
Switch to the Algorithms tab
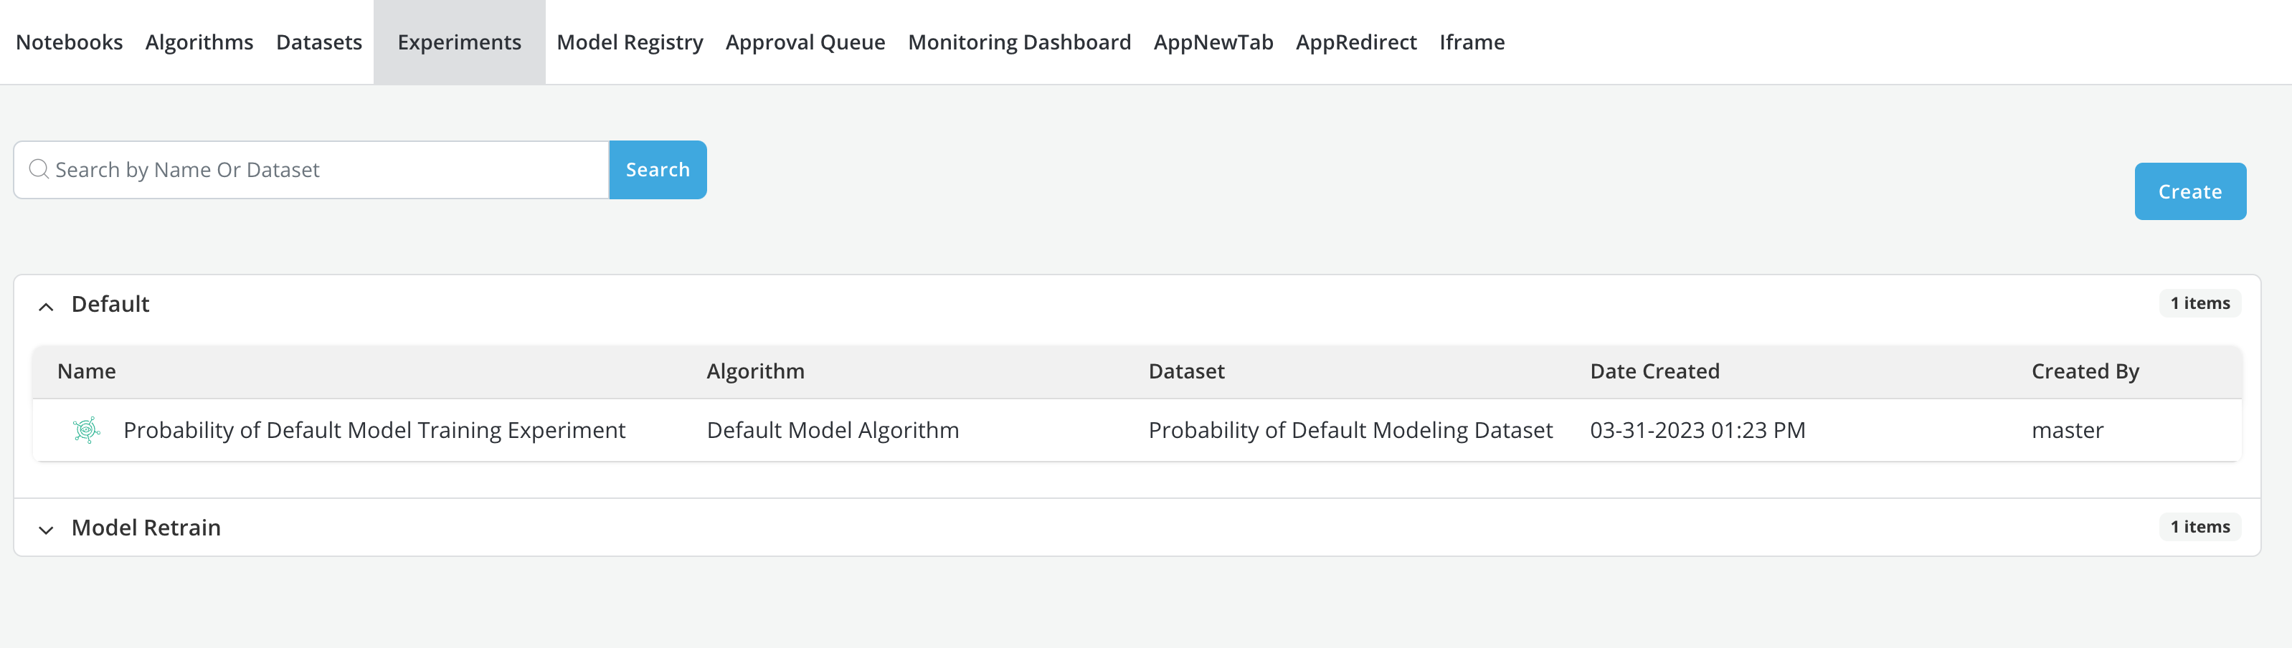(199, 43)
